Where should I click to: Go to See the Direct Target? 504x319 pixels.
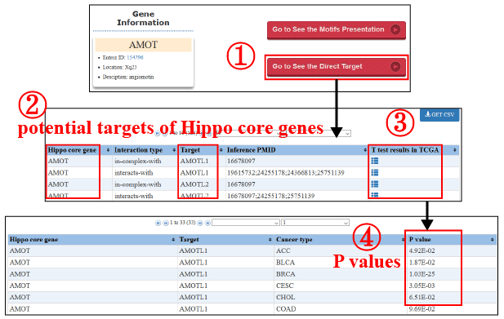pos(337,67)
